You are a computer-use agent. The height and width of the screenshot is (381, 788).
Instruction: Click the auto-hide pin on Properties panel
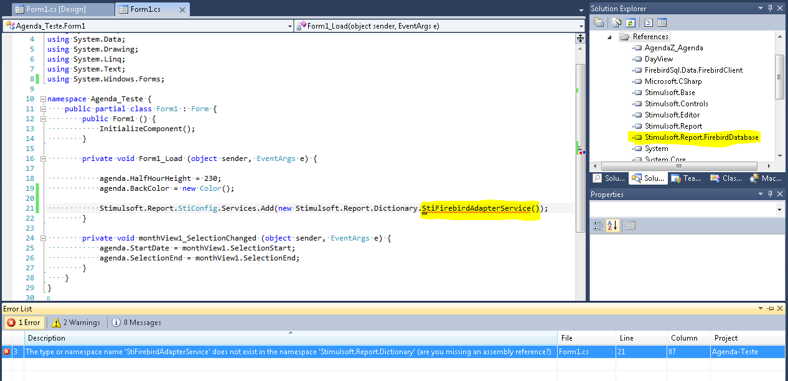tap(771, 194)
